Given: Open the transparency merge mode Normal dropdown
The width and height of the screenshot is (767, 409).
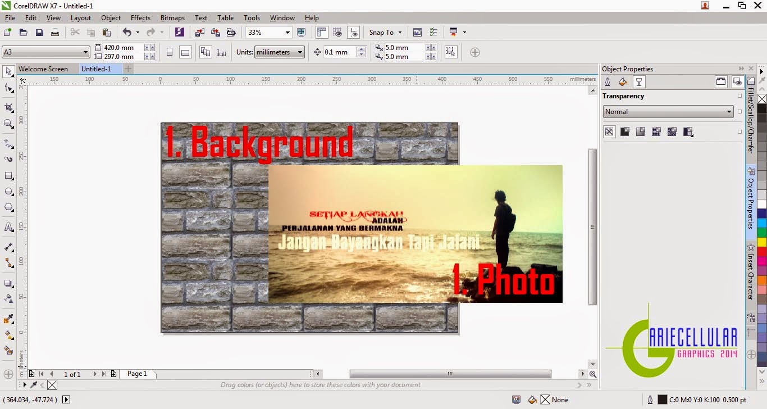Looking at the screenshot, I should coord(668,112).
